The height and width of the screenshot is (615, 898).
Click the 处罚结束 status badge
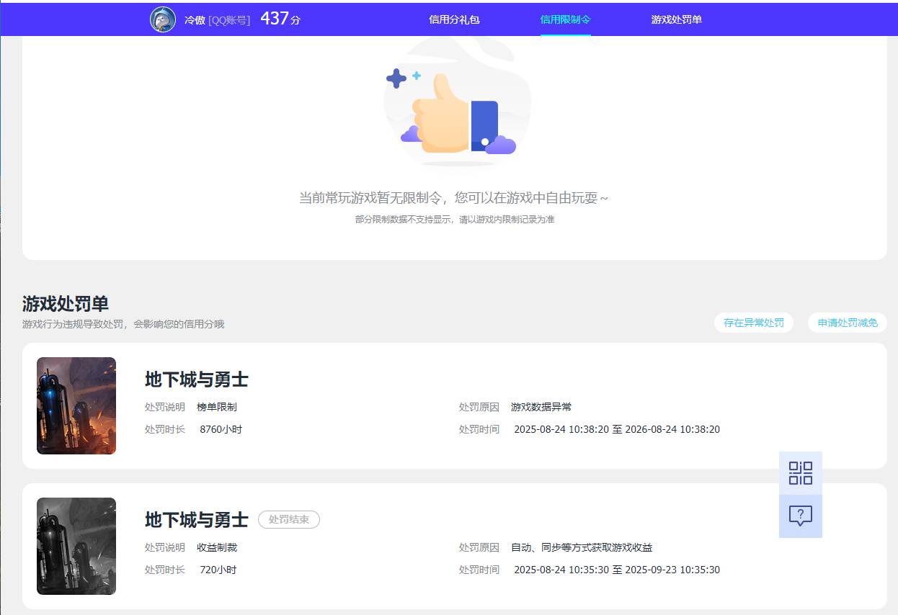point(288,520)
